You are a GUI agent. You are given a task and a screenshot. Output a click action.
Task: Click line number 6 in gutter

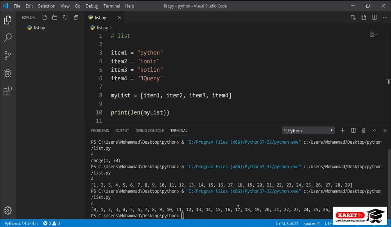click(x=100, y=78)
